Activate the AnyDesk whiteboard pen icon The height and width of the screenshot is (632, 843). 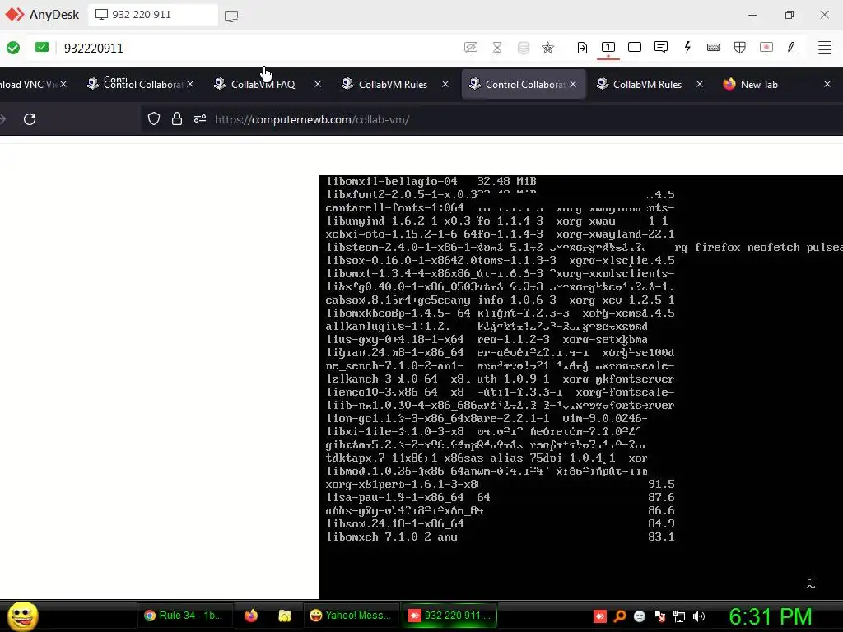point(793,48)
